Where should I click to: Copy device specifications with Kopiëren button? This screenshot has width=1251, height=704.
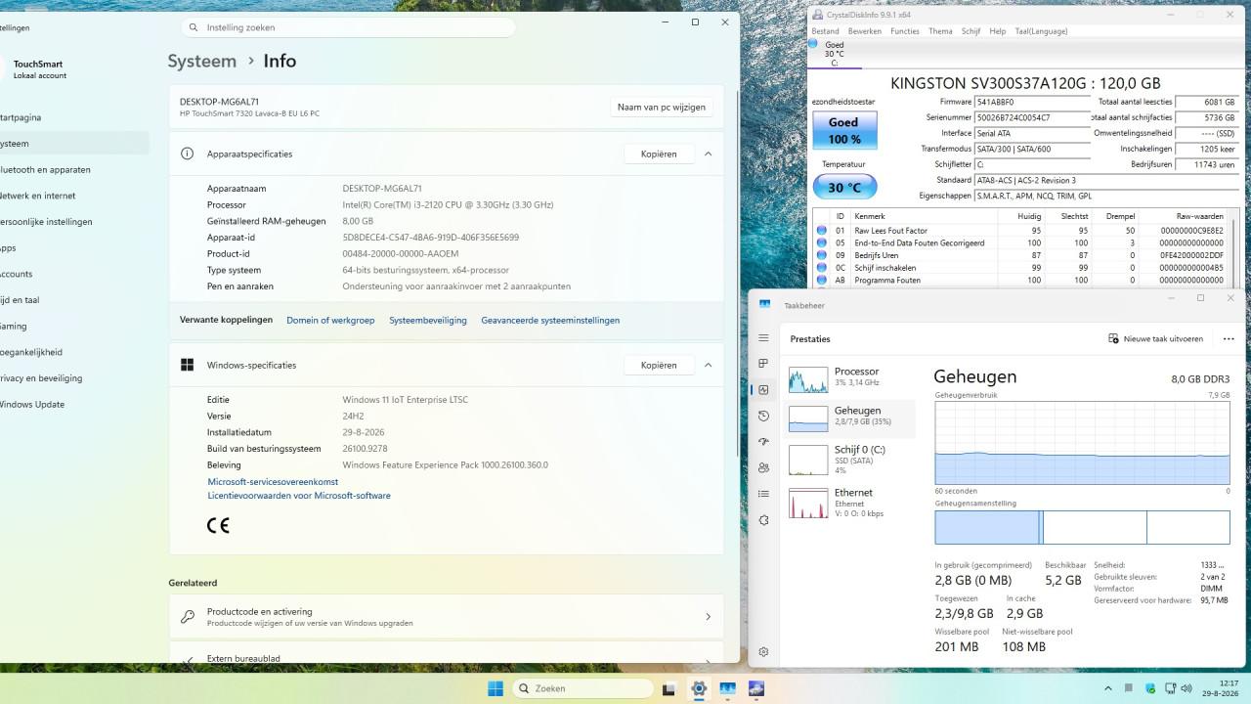(659, 154)
